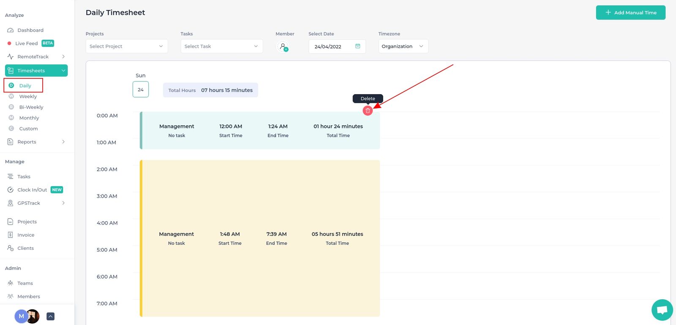The image size is (676, 325).
Task: Go to Dashboard in sidebar
Action: tap(30, 30)
